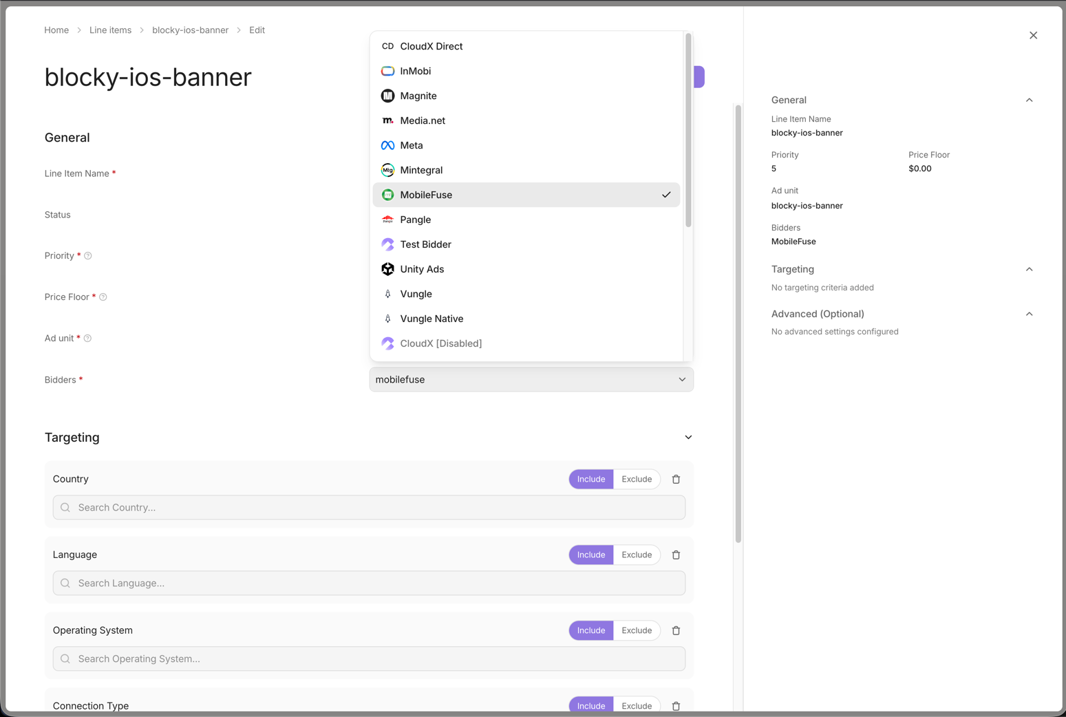1066x717 pixels.
Task: Click the Mintegral logo icon
Action: click(387, 170)
